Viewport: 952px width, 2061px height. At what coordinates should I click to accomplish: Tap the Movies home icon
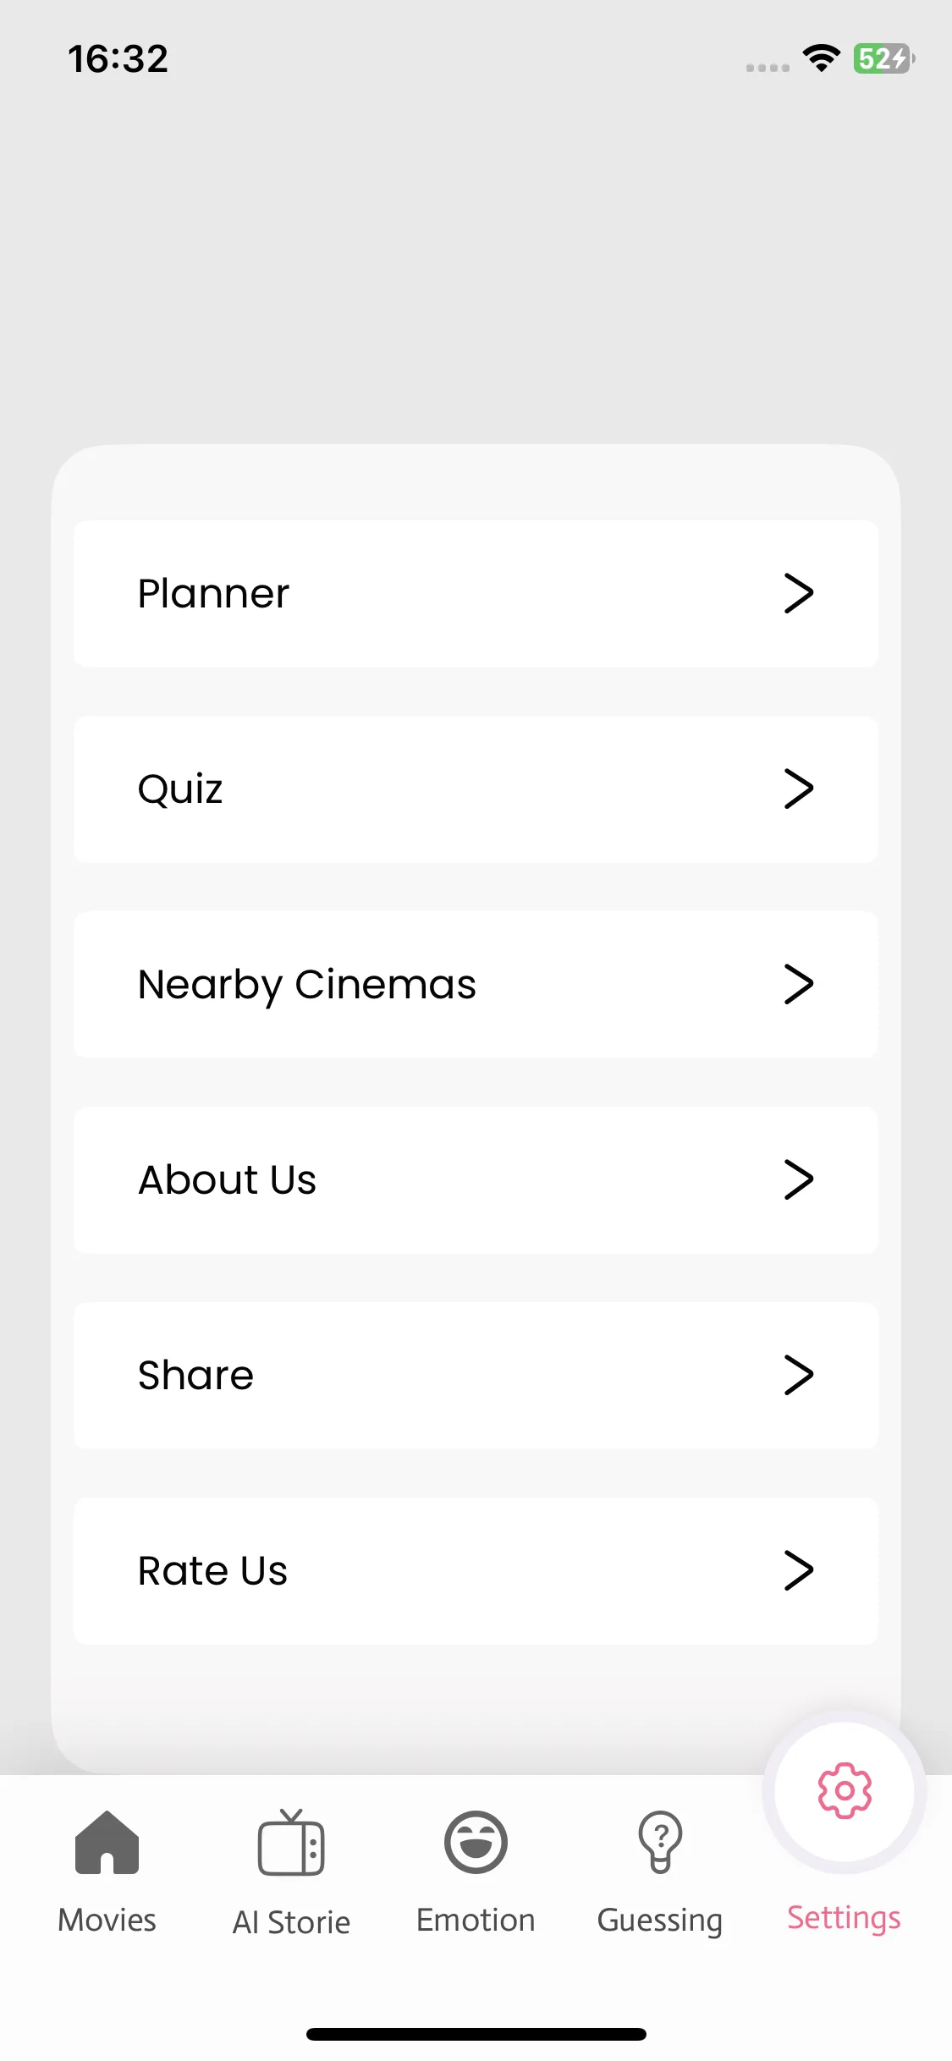point(107,1843)
